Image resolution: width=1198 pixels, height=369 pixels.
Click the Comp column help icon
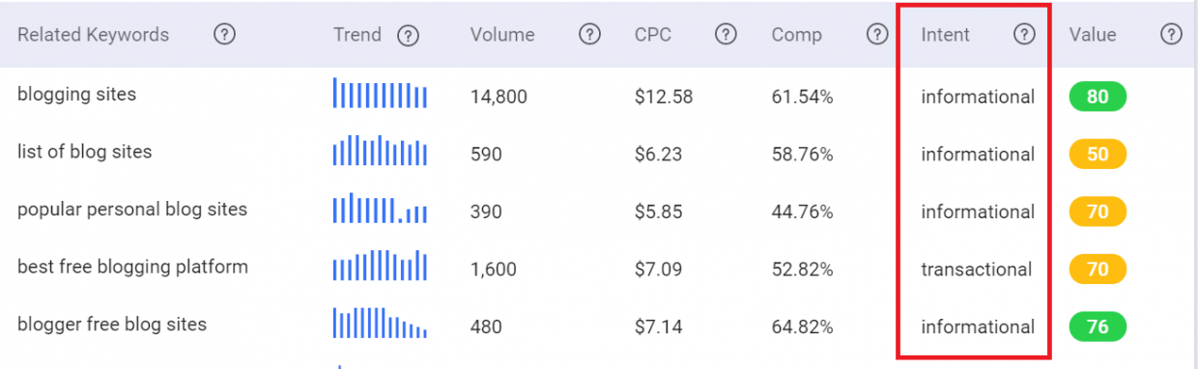click(877, 35)
